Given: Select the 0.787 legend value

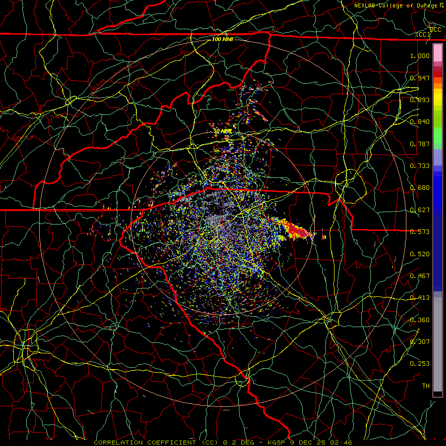Looking at the screenshot, I should coord(420,144).
